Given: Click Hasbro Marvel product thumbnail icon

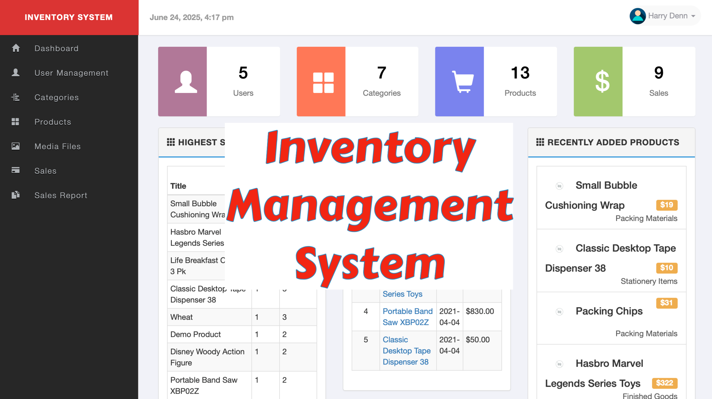Looking at the screenshot, I should [x=559, y=364].
